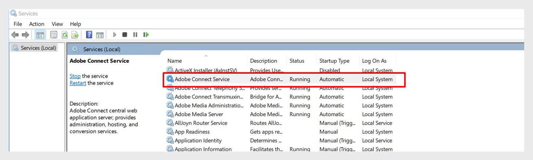The width and height of the screenshot is (533, 160).
Task: Select the AllJoyn Router Service name
Action: [201, 123]
